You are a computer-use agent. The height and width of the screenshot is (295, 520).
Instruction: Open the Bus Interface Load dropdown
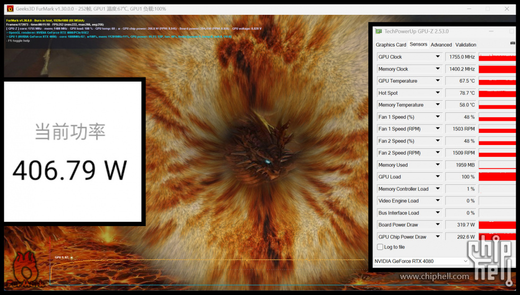(x=438, y=212)
